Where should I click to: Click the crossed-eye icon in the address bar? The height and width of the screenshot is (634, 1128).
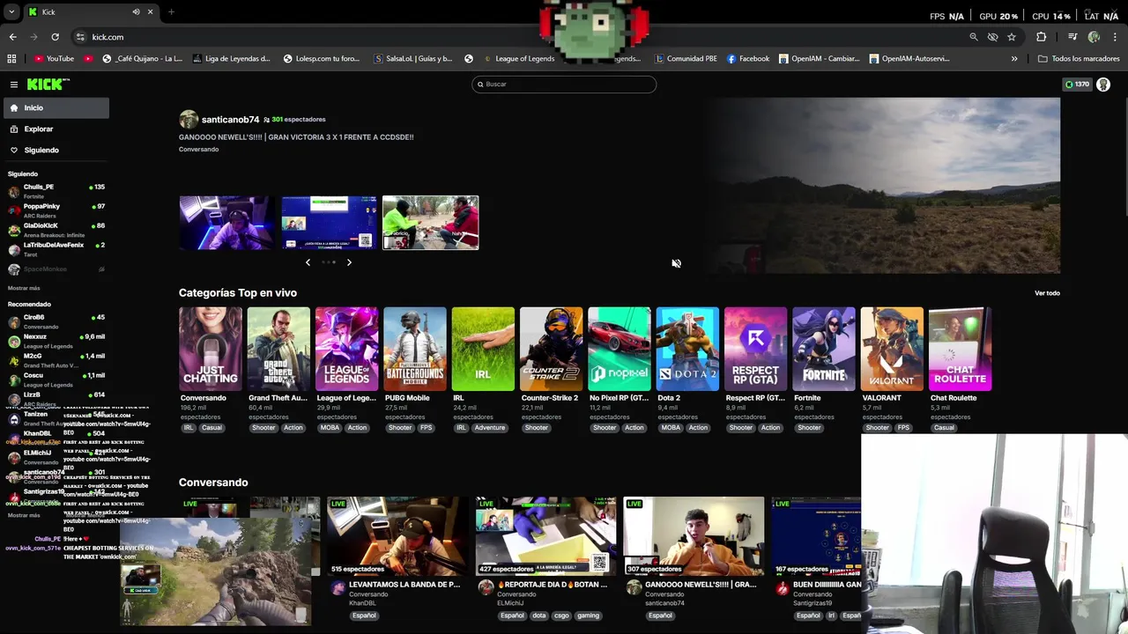point(992,37)
